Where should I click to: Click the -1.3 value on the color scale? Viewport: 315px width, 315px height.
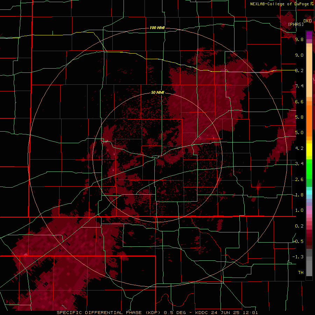click(x=298, y=257)
